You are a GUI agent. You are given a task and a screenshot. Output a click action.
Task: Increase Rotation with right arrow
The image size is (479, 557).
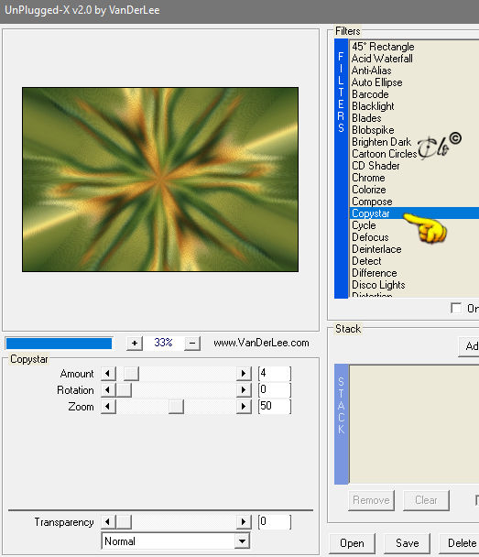[x=244, y=390]
